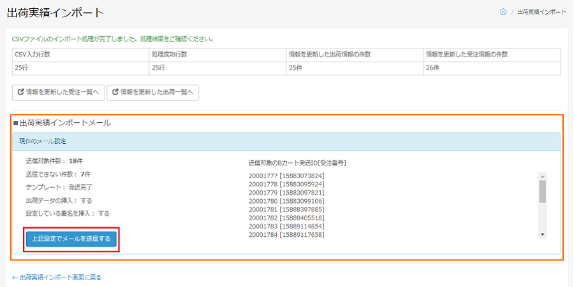
Task: Click the 26件 table value
Action: [432, 68]
